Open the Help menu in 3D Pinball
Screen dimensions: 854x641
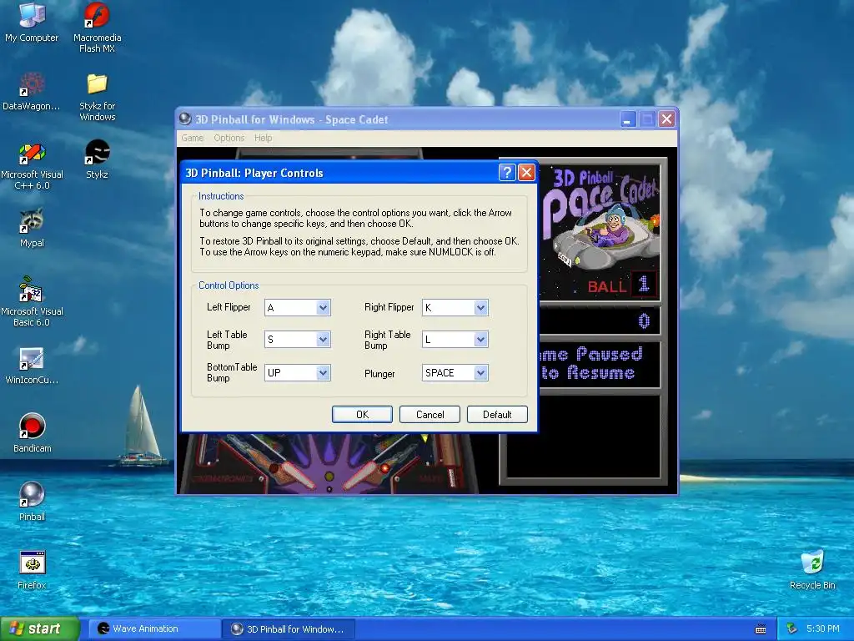point(263,138)
